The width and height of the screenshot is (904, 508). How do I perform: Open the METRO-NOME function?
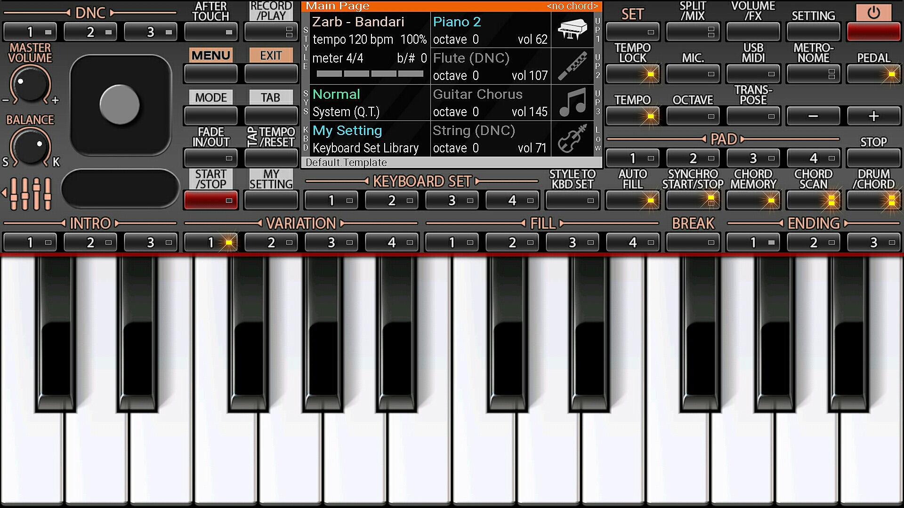[x=813, y=74]
